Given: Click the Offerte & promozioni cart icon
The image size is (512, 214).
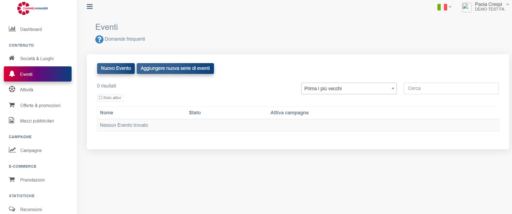Looking at the screenshot, I should click(12, 105).
